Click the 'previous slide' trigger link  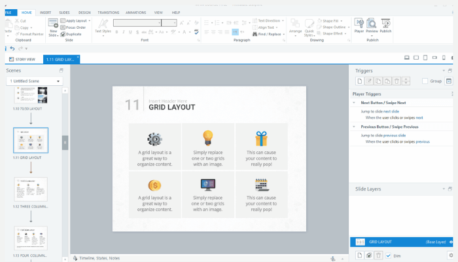[x=395, y=136]
